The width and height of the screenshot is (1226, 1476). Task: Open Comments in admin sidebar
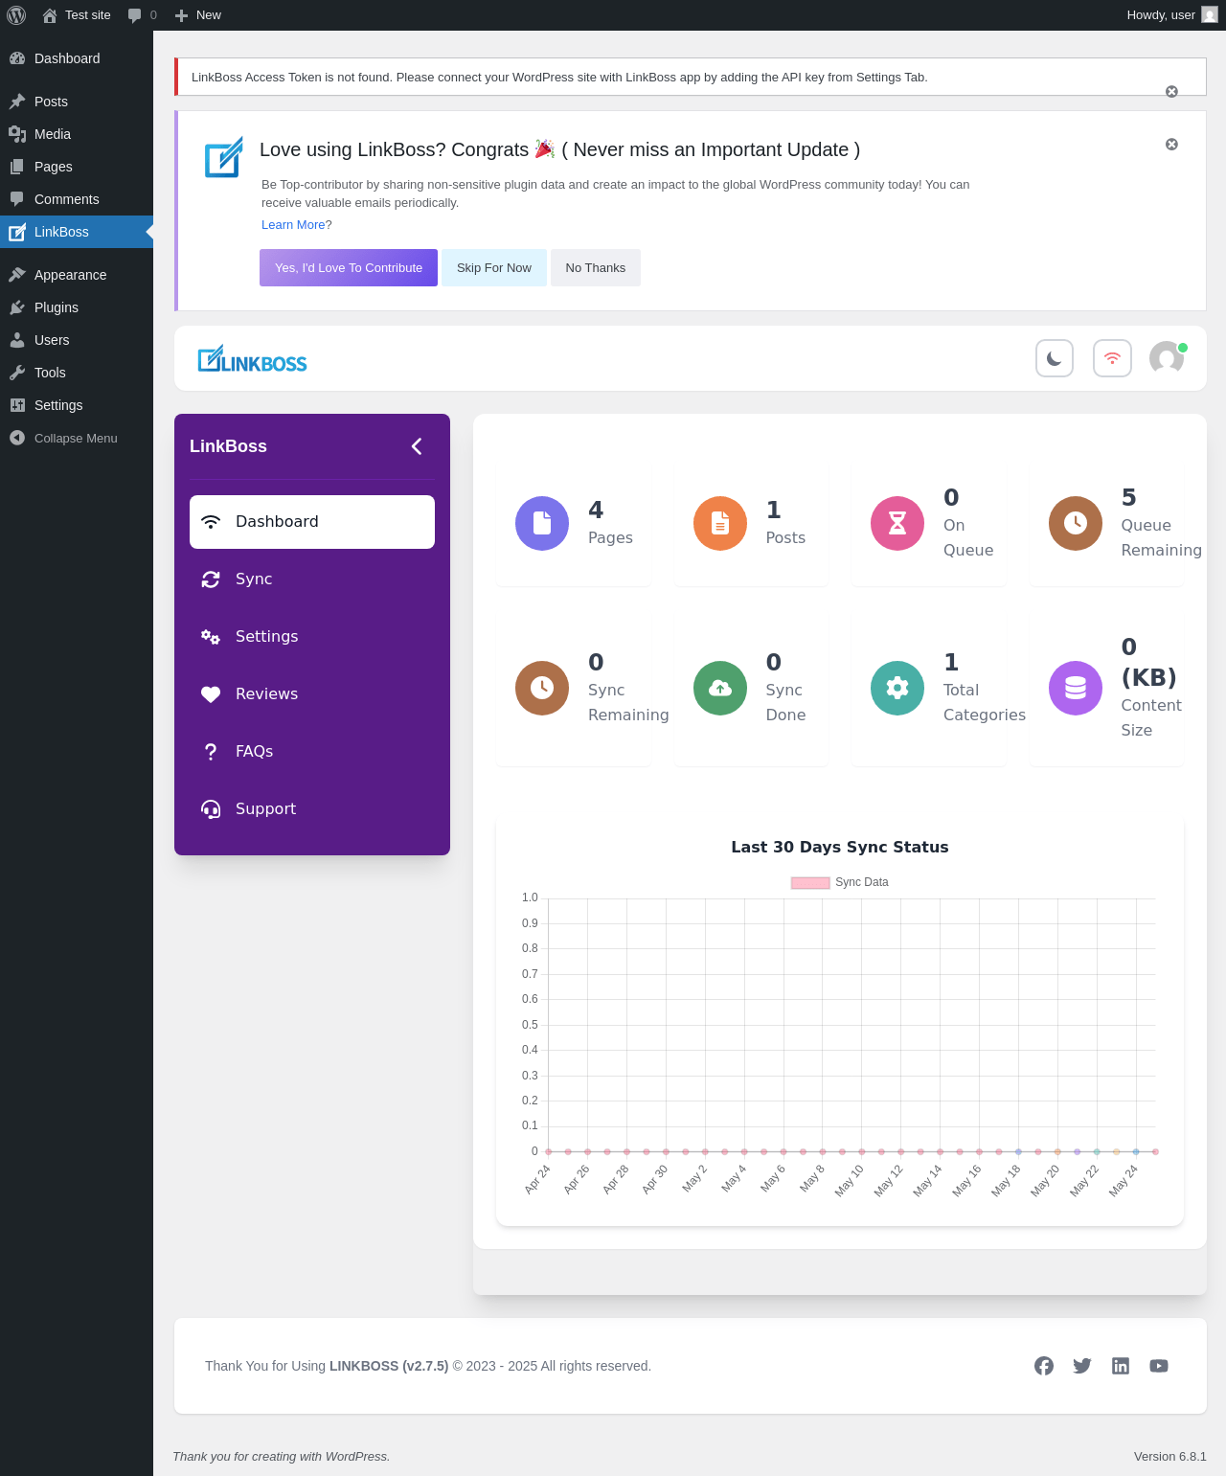pyautogui.click(x=77, y=199)
